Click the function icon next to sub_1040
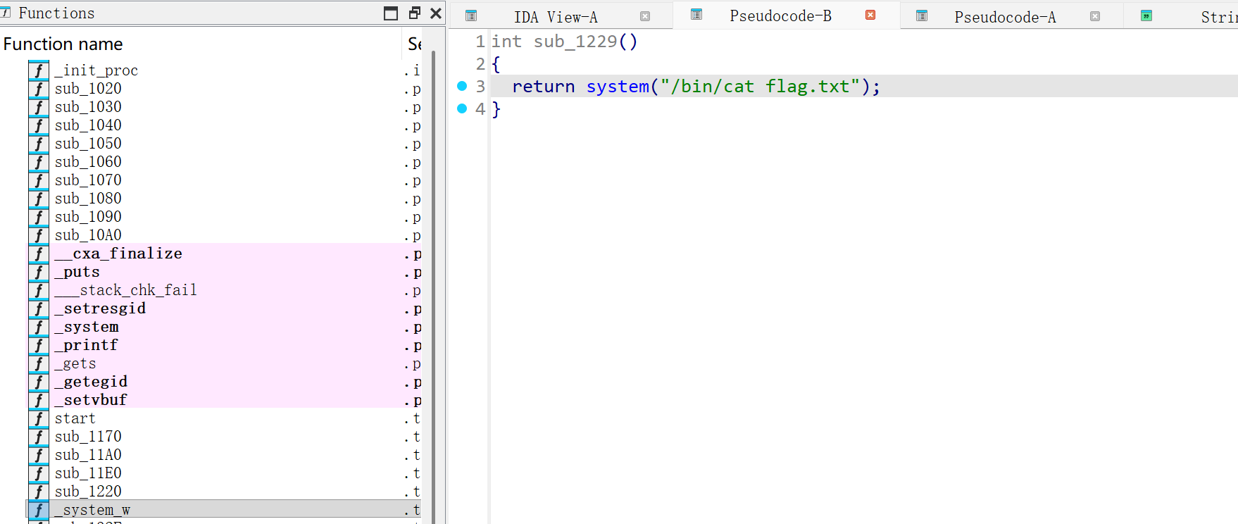 (39, 125)
